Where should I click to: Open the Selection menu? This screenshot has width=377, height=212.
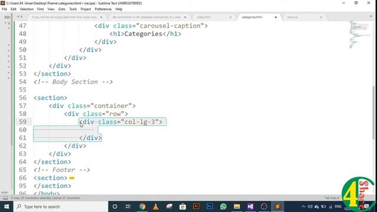point(27,9)
